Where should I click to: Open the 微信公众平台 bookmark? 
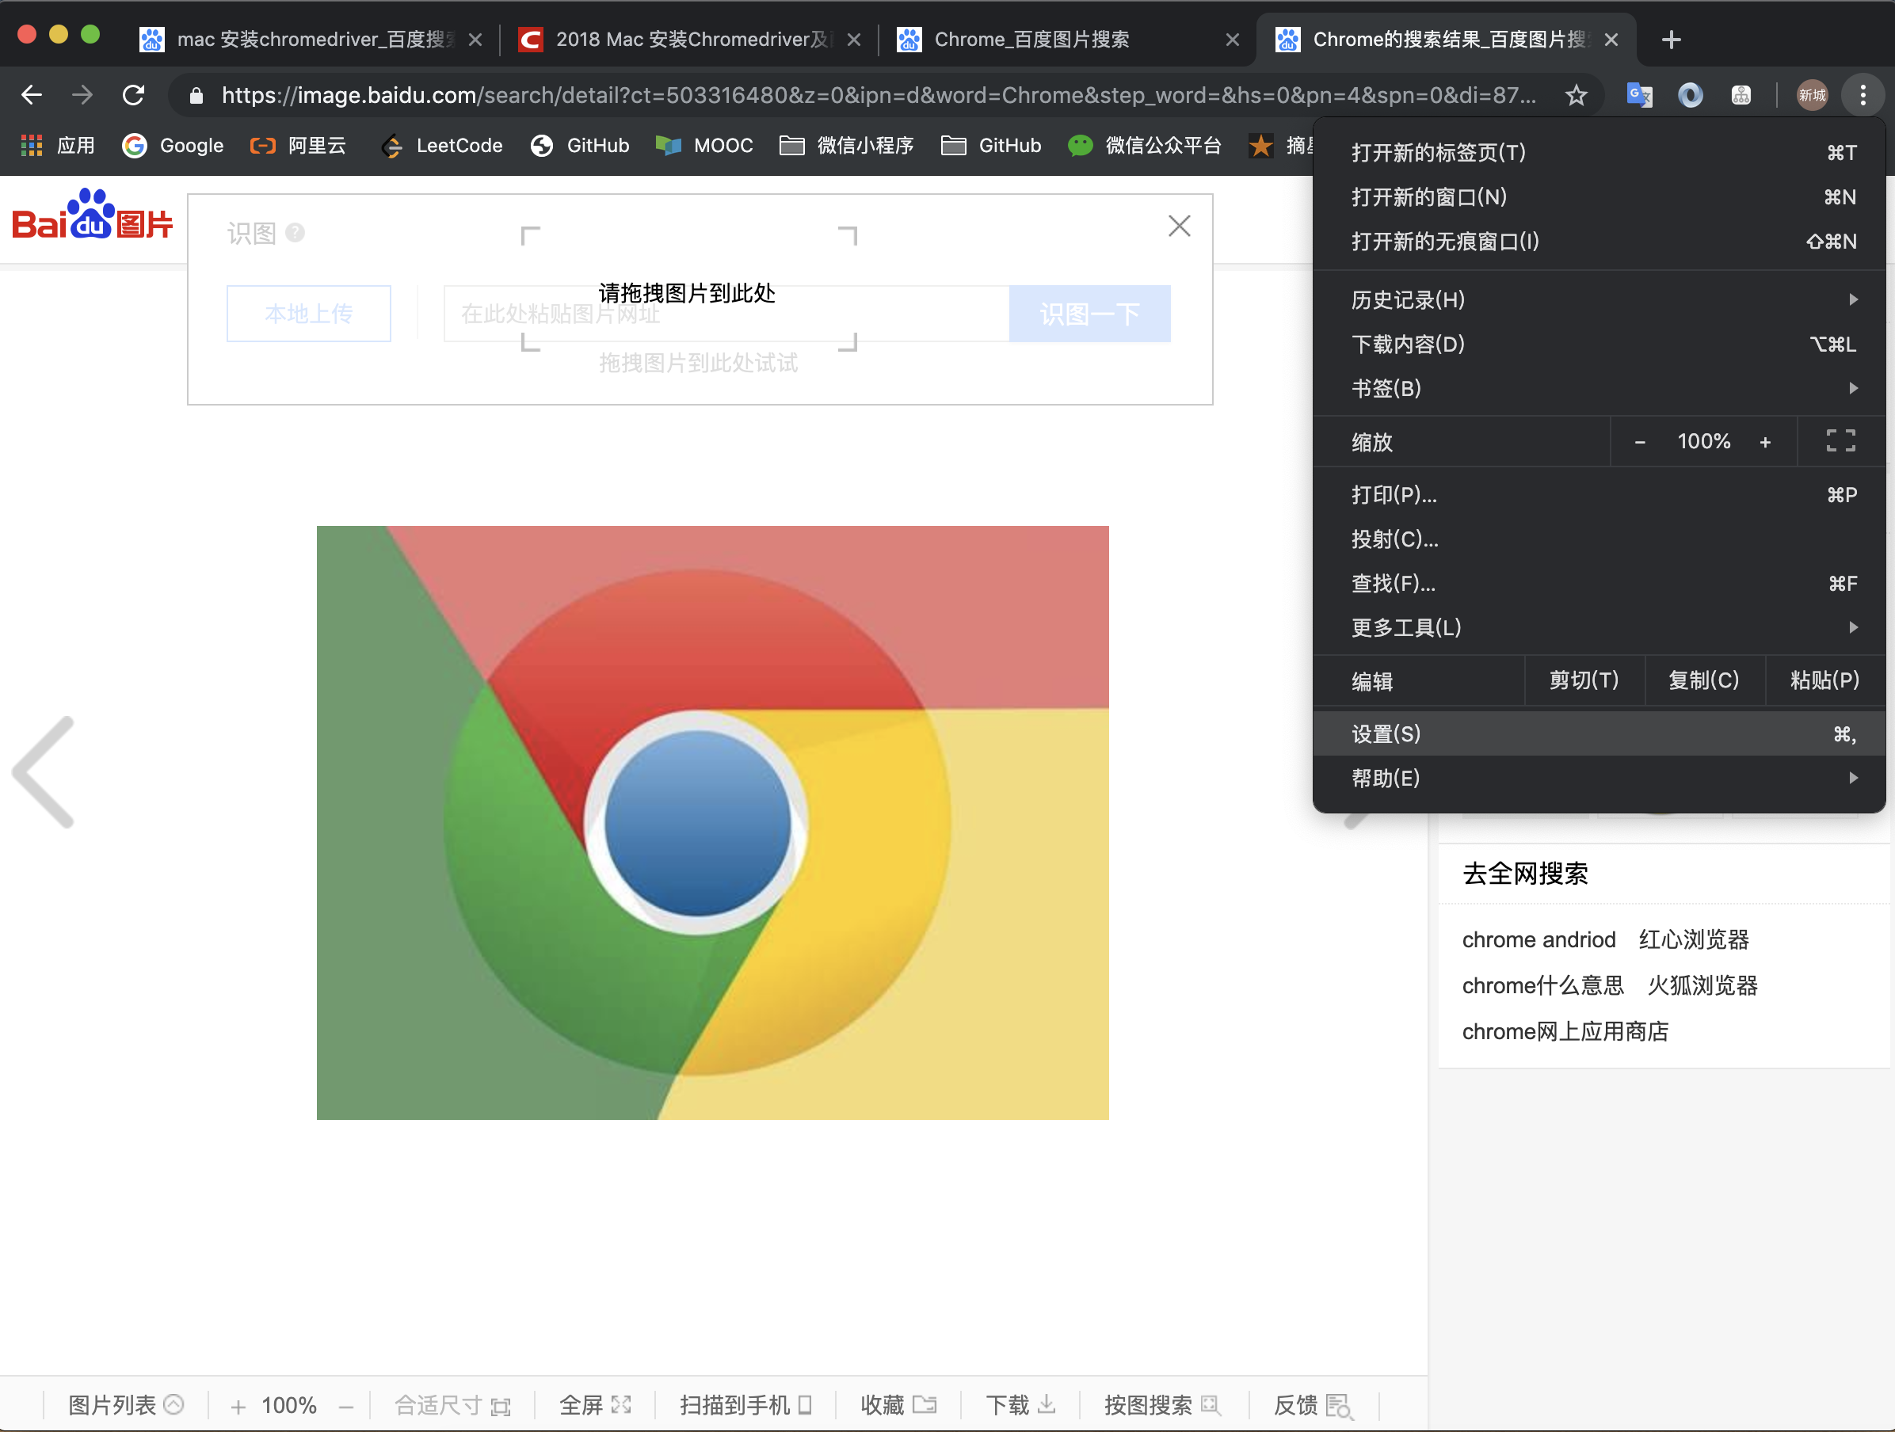[1145, 146]
